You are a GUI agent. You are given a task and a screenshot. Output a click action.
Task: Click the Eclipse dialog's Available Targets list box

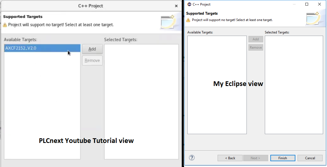click(x=217, y=85)
